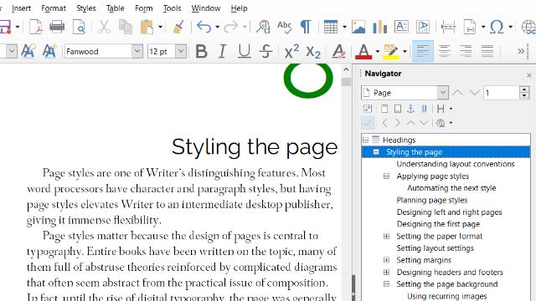Click the Update Selected Style icon
536x301 pixels.
[x=28, y=52]
